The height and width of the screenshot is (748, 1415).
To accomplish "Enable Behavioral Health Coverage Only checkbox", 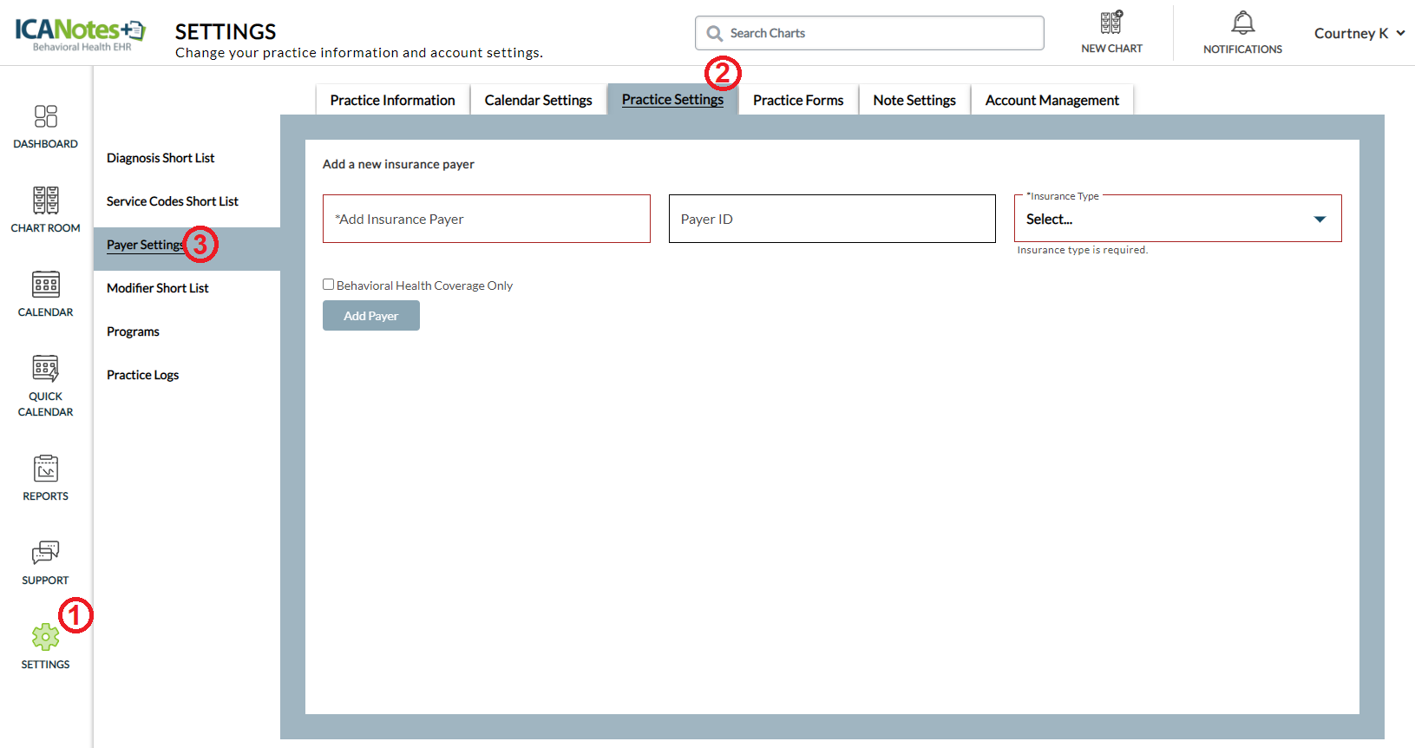I will tap(329, 285).
